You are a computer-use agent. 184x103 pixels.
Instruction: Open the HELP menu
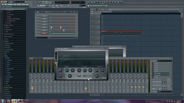(x=27, y=4)
